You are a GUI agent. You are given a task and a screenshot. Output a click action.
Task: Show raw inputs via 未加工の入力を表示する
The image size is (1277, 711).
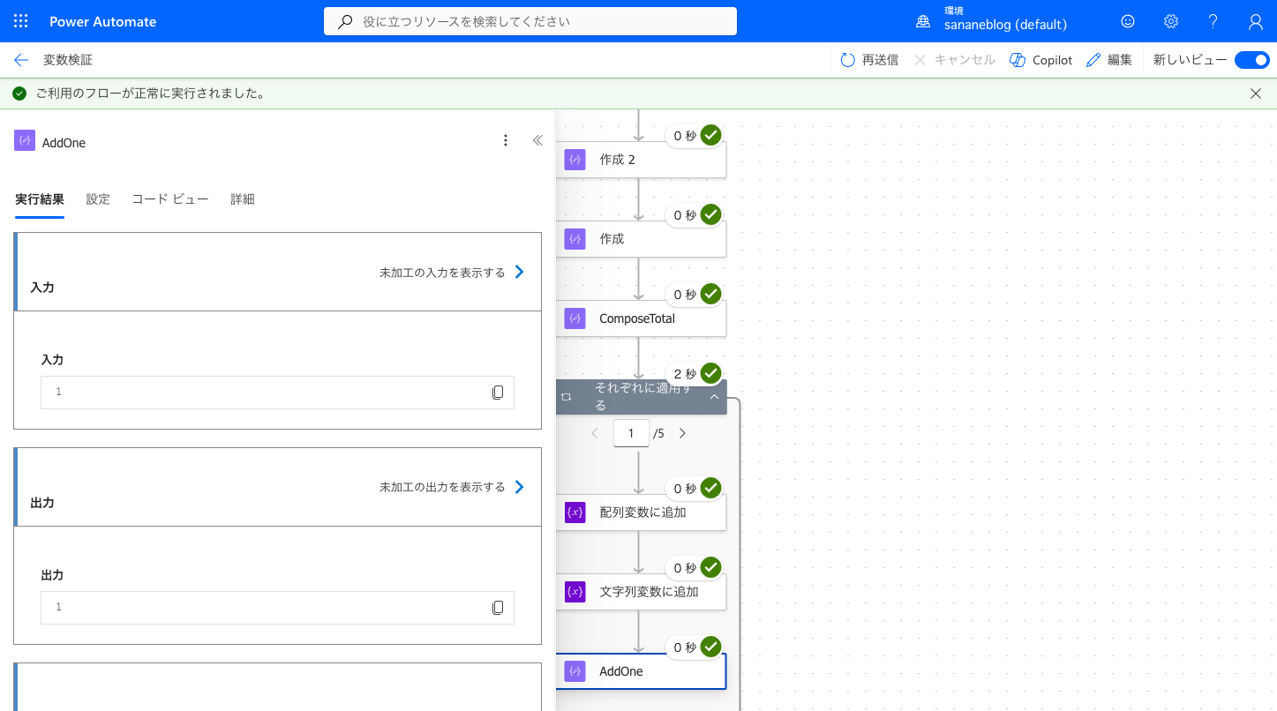point(452,273)
